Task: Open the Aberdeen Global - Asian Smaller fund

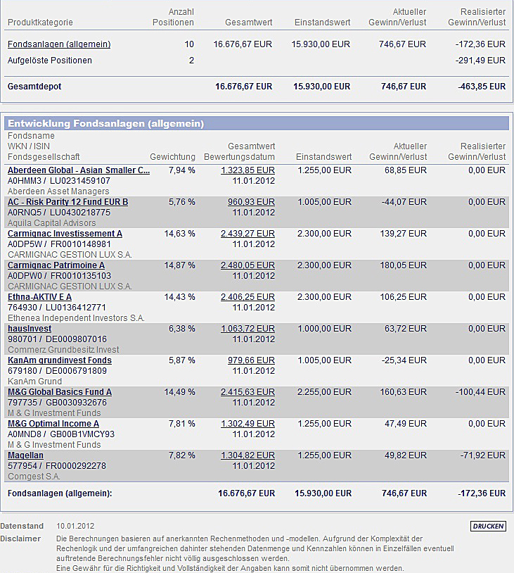Action: coord(79,170)
